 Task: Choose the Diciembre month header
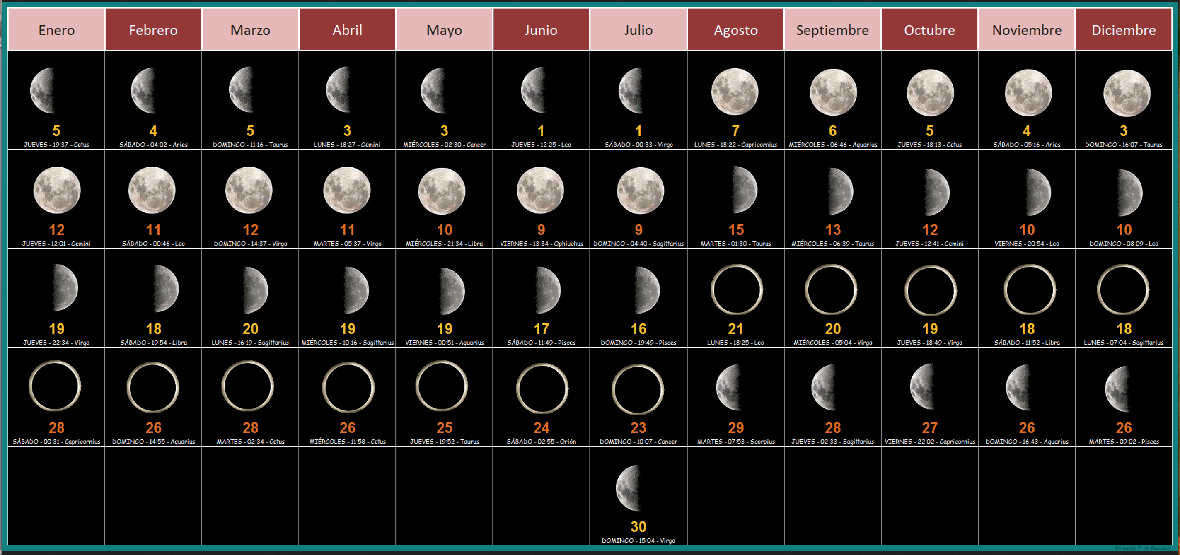pyautogui.click(x=1124, y=29)
